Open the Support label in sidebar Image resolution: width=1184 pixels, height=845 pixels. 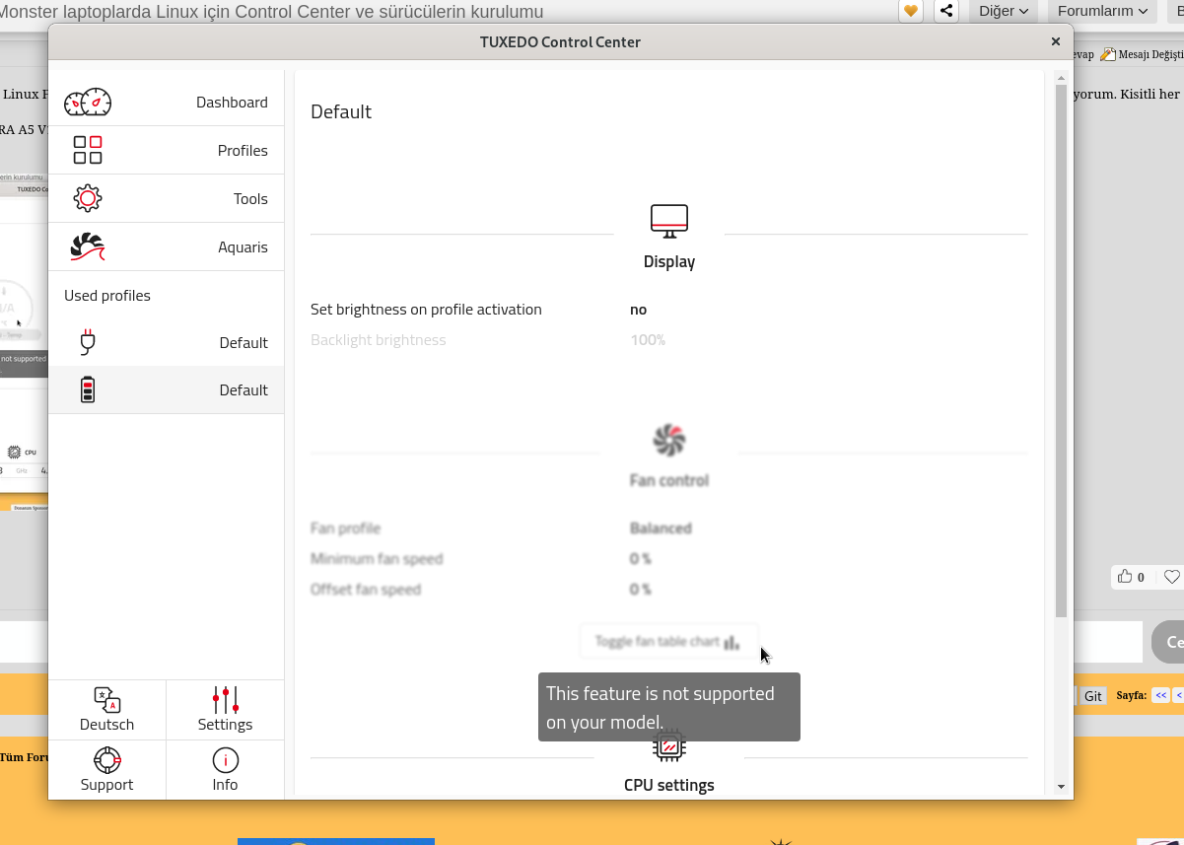106,784
